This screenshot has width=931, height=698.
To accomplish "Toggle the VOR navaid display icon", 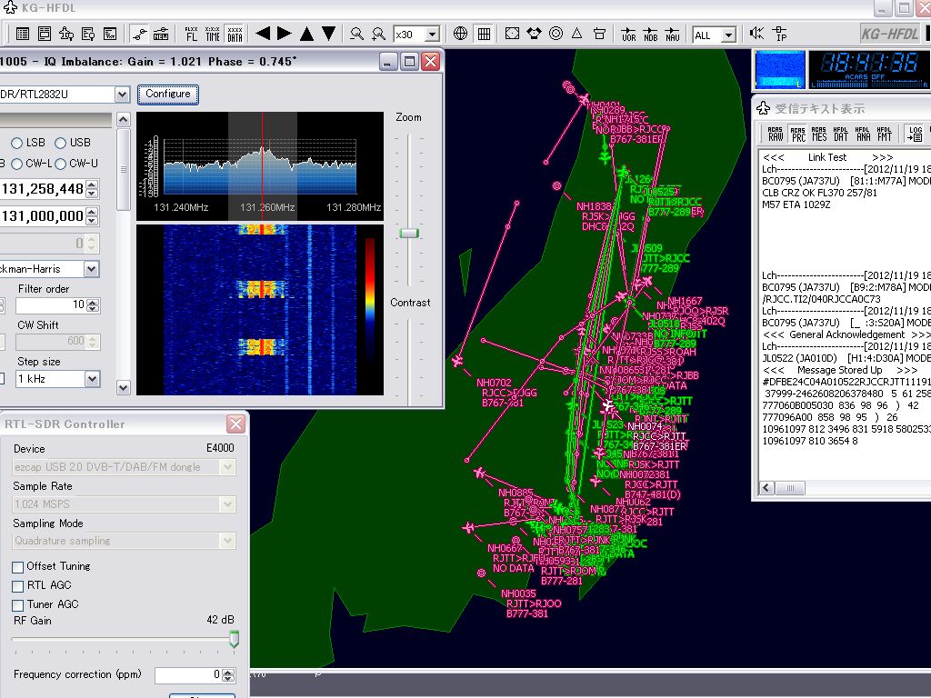I will coord(627,35).
